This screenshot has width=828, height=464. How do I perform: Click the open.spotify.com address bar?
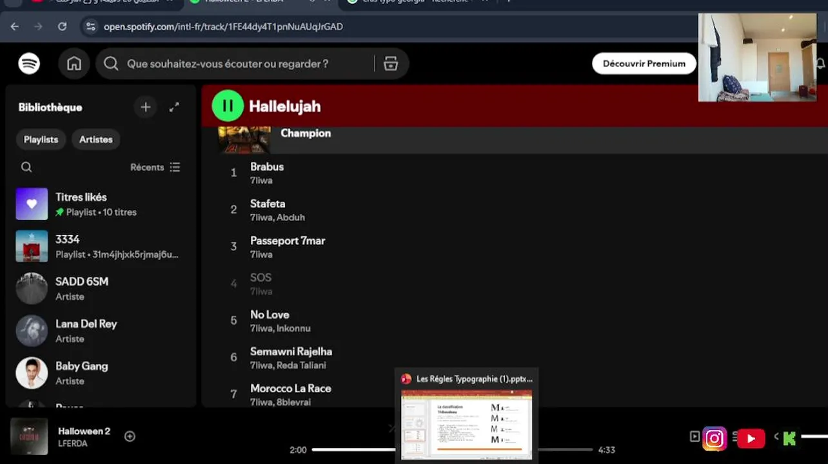point(223,27)
